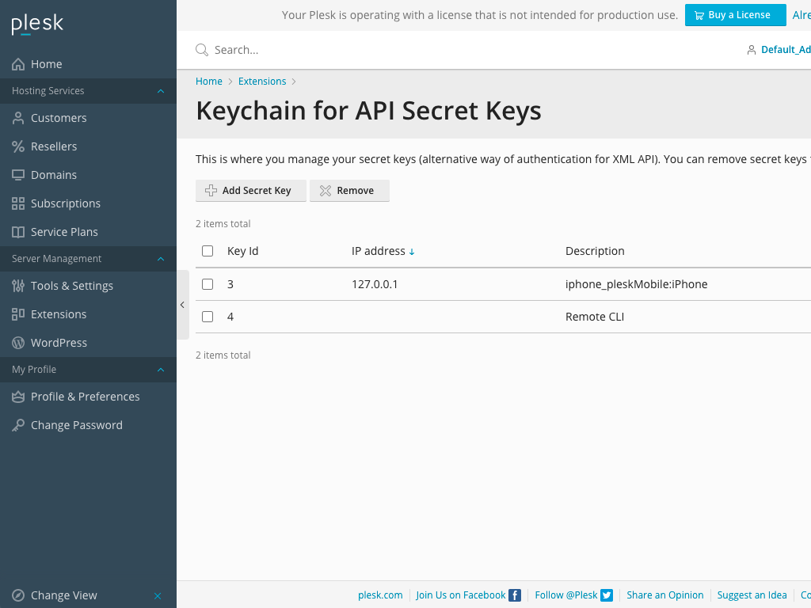Check the secret key row with Key Id 3

(208, 283)
